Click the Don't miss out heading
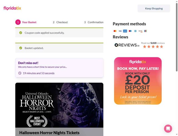Viewport: 178px width, 136px height. (28, 63)
